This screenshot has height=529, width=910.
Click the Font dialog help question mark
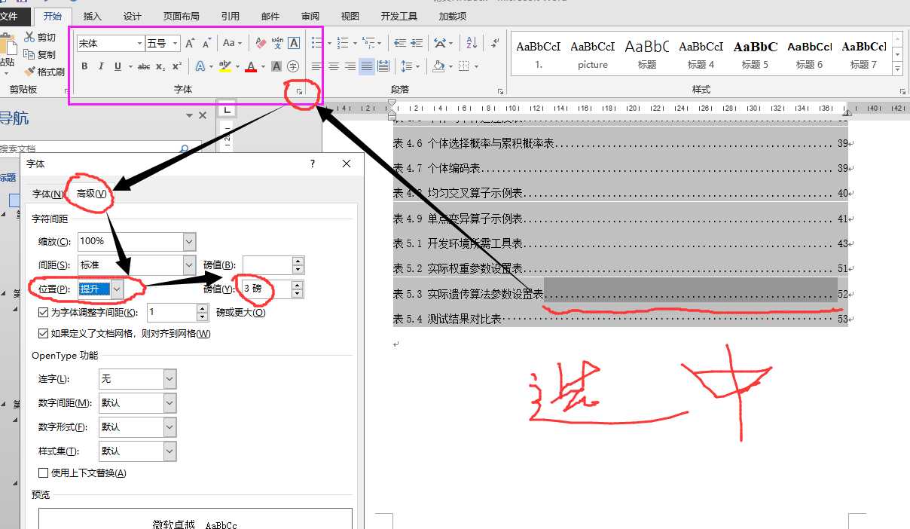point(313,164)
